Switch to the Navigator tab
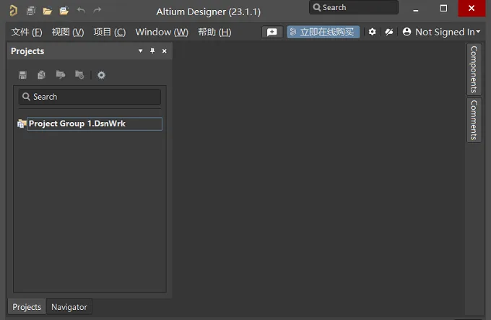The image size is (491, 320). point(69,307)
